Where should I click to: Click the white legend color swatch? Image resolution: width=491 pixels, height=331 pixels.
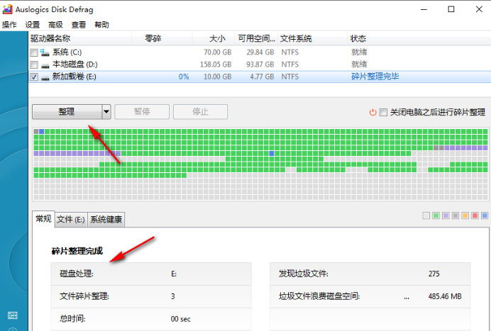pyautogui.click(x=426, y=215)
